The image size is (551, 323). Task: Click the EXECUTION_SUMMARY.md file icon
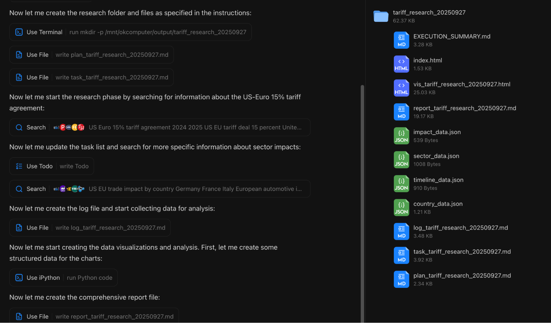pyautogui.click(x=401, y=40)
